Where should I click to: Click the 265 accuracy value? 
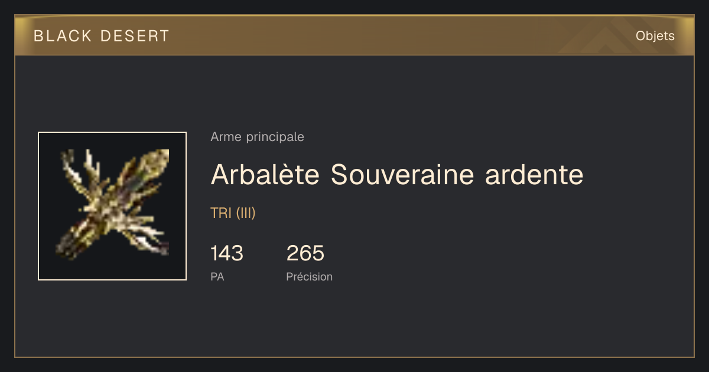tap(305, 253)
